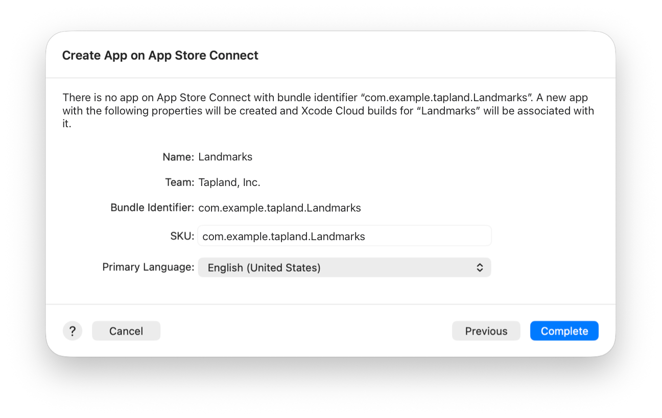Viewport: 662px width, 418px height.
Task: Select English (United States) in the popup
Action: coord(264,267)
